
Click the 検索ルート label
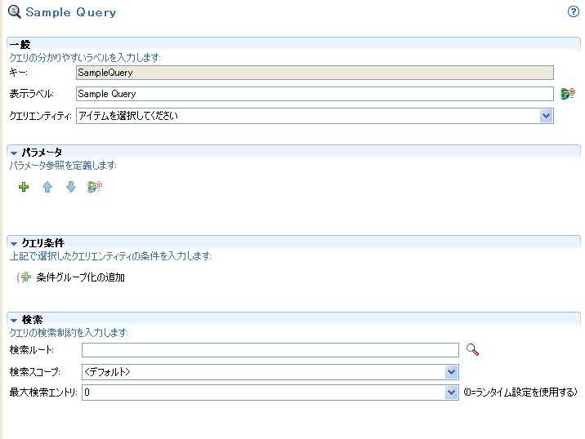click(x=32, y=350)
